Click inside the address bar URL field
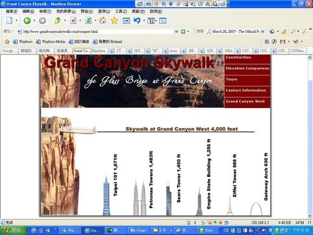313x235 pixels. pos(98,32)
